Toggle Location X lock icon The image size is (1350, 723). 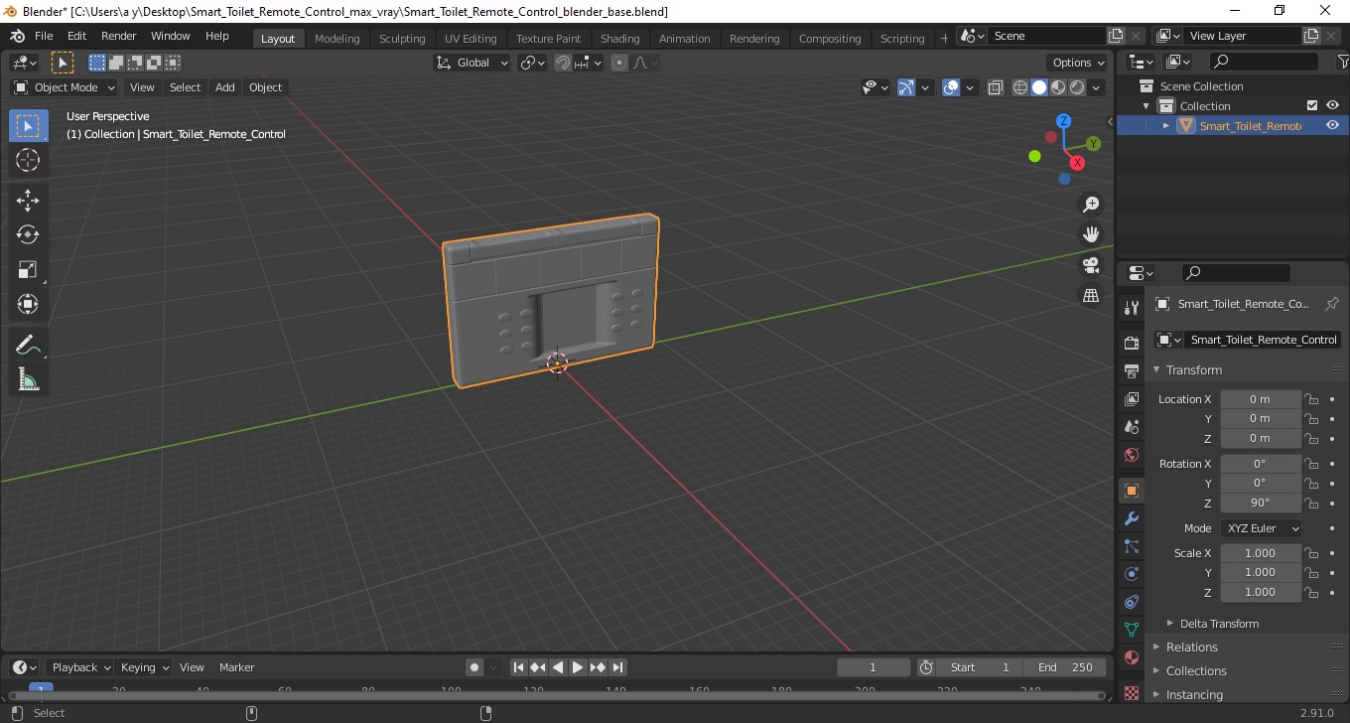coord(1311,399)
